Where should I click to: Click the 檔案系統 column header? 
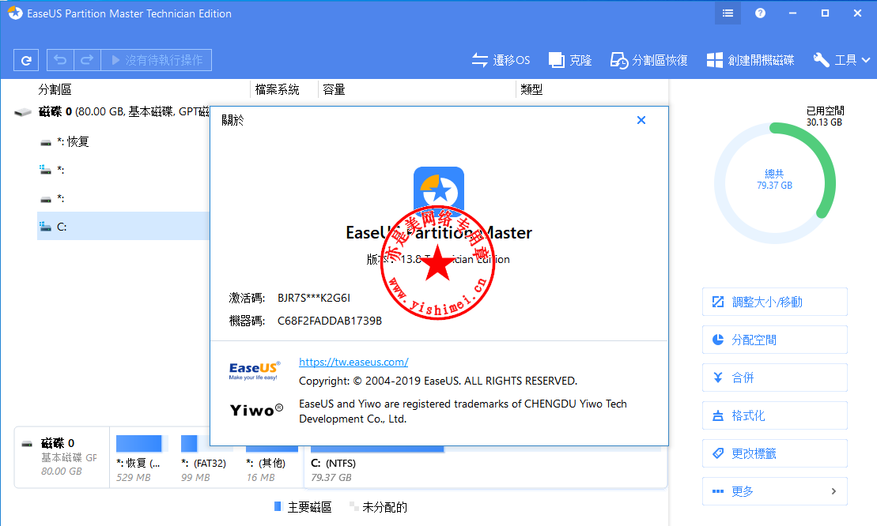tap(278, 89)
